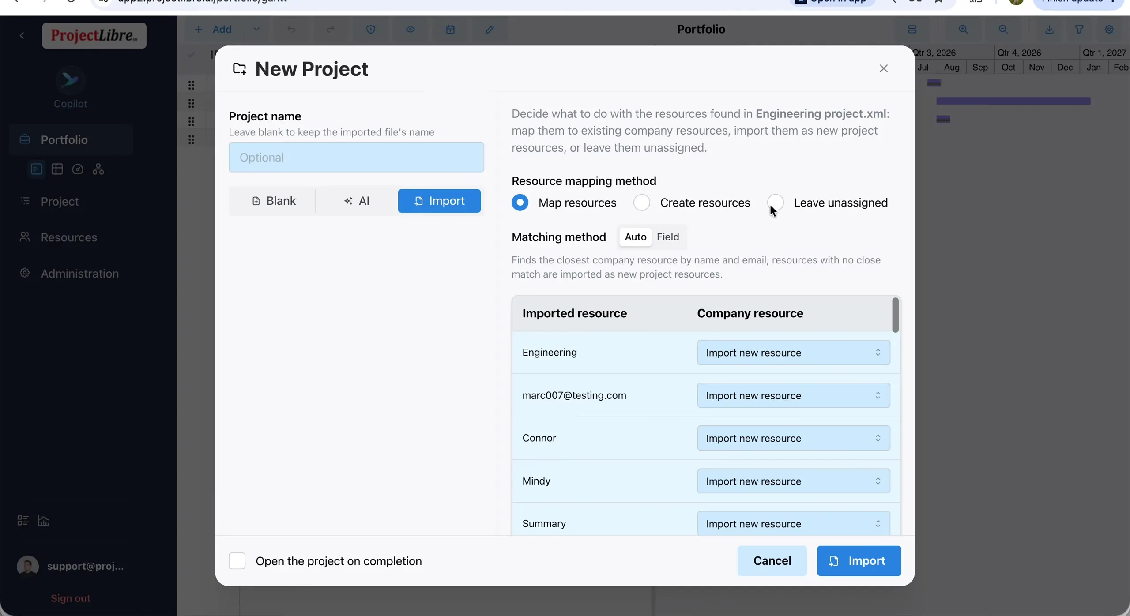Select the Leave unassigned radio button
The height and width of the screenshot is (616, 1130).
coord(776,203)
